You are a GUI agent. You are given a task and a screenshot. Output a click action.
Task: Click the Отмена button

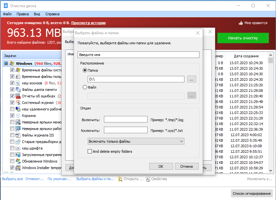pos(187,166)
